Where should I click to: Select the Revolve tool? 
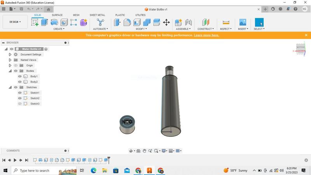(x=54, y=22)
